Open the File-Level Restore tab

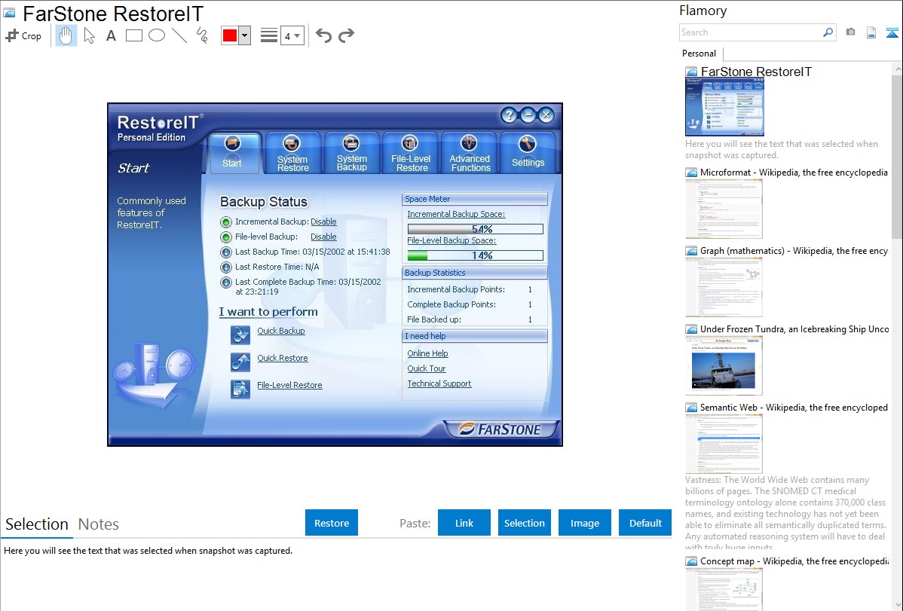411,153
